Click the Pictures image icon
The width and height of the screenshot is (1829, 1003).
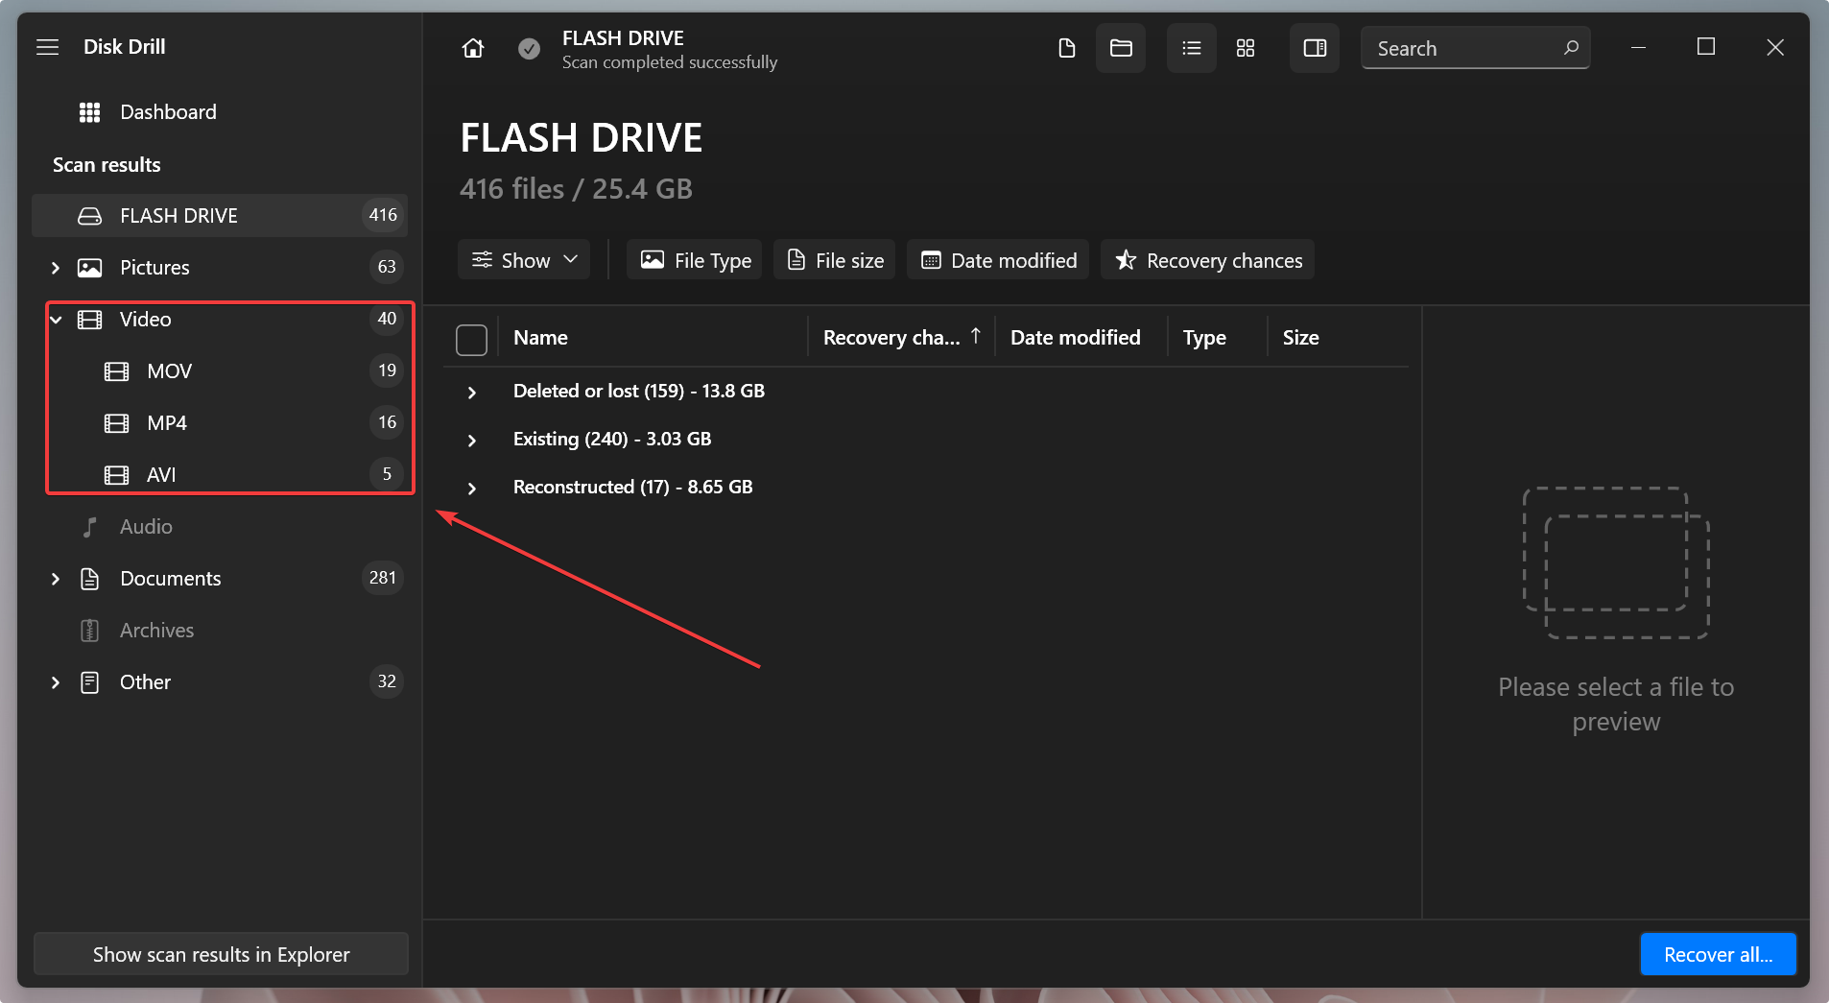[x=89, y=268]
